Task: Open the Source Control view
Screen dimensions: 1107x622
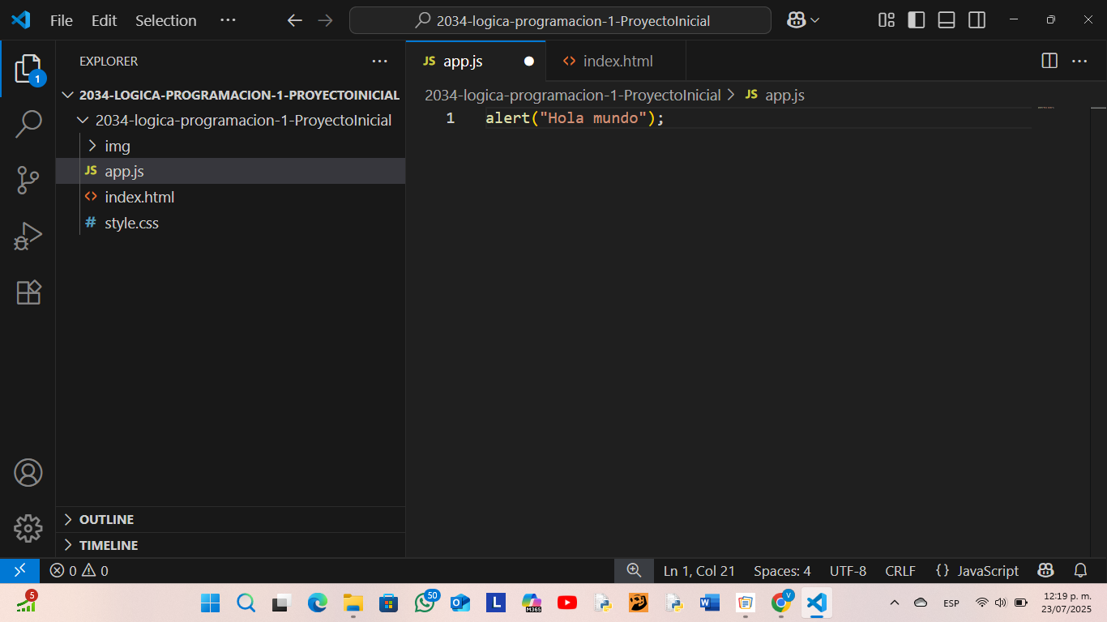Action: coord(28,181)
